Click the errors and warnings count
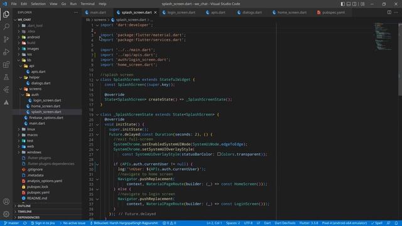This screenshot has height=226, width=402. (x=169, y=223)
